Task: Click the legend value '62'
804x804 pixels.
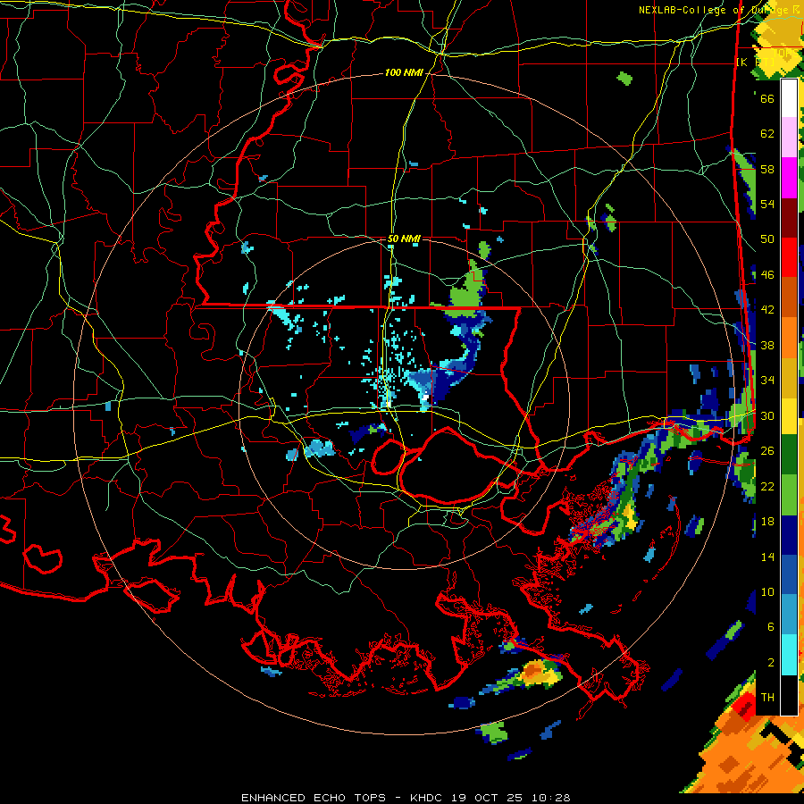Action: pos(767,134)
